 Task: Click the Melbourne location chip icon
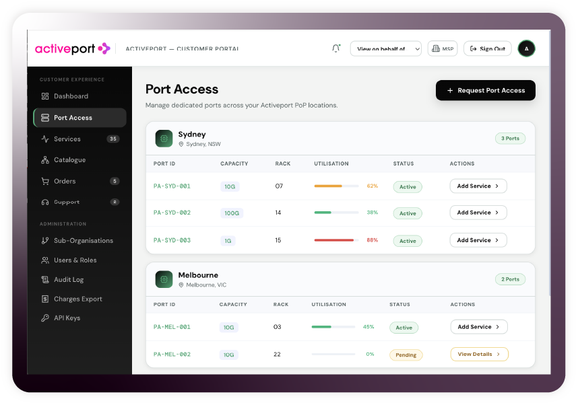(164, 279)
